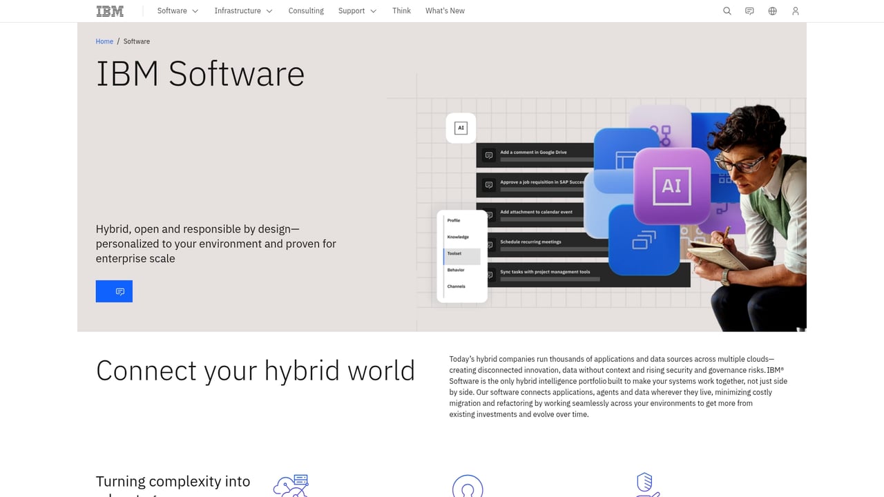Viewport: 884px width, 497px height.
Task: Click the user account icon
Action: point(795,11)
